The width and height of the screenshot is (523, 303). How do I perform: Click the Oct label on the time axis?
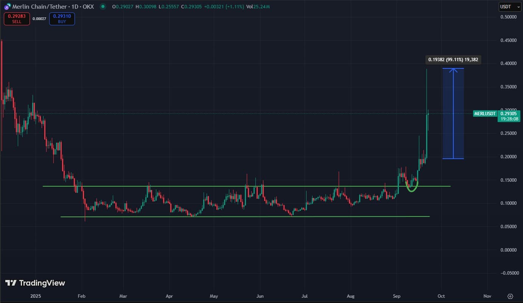[x=441, y=296]
